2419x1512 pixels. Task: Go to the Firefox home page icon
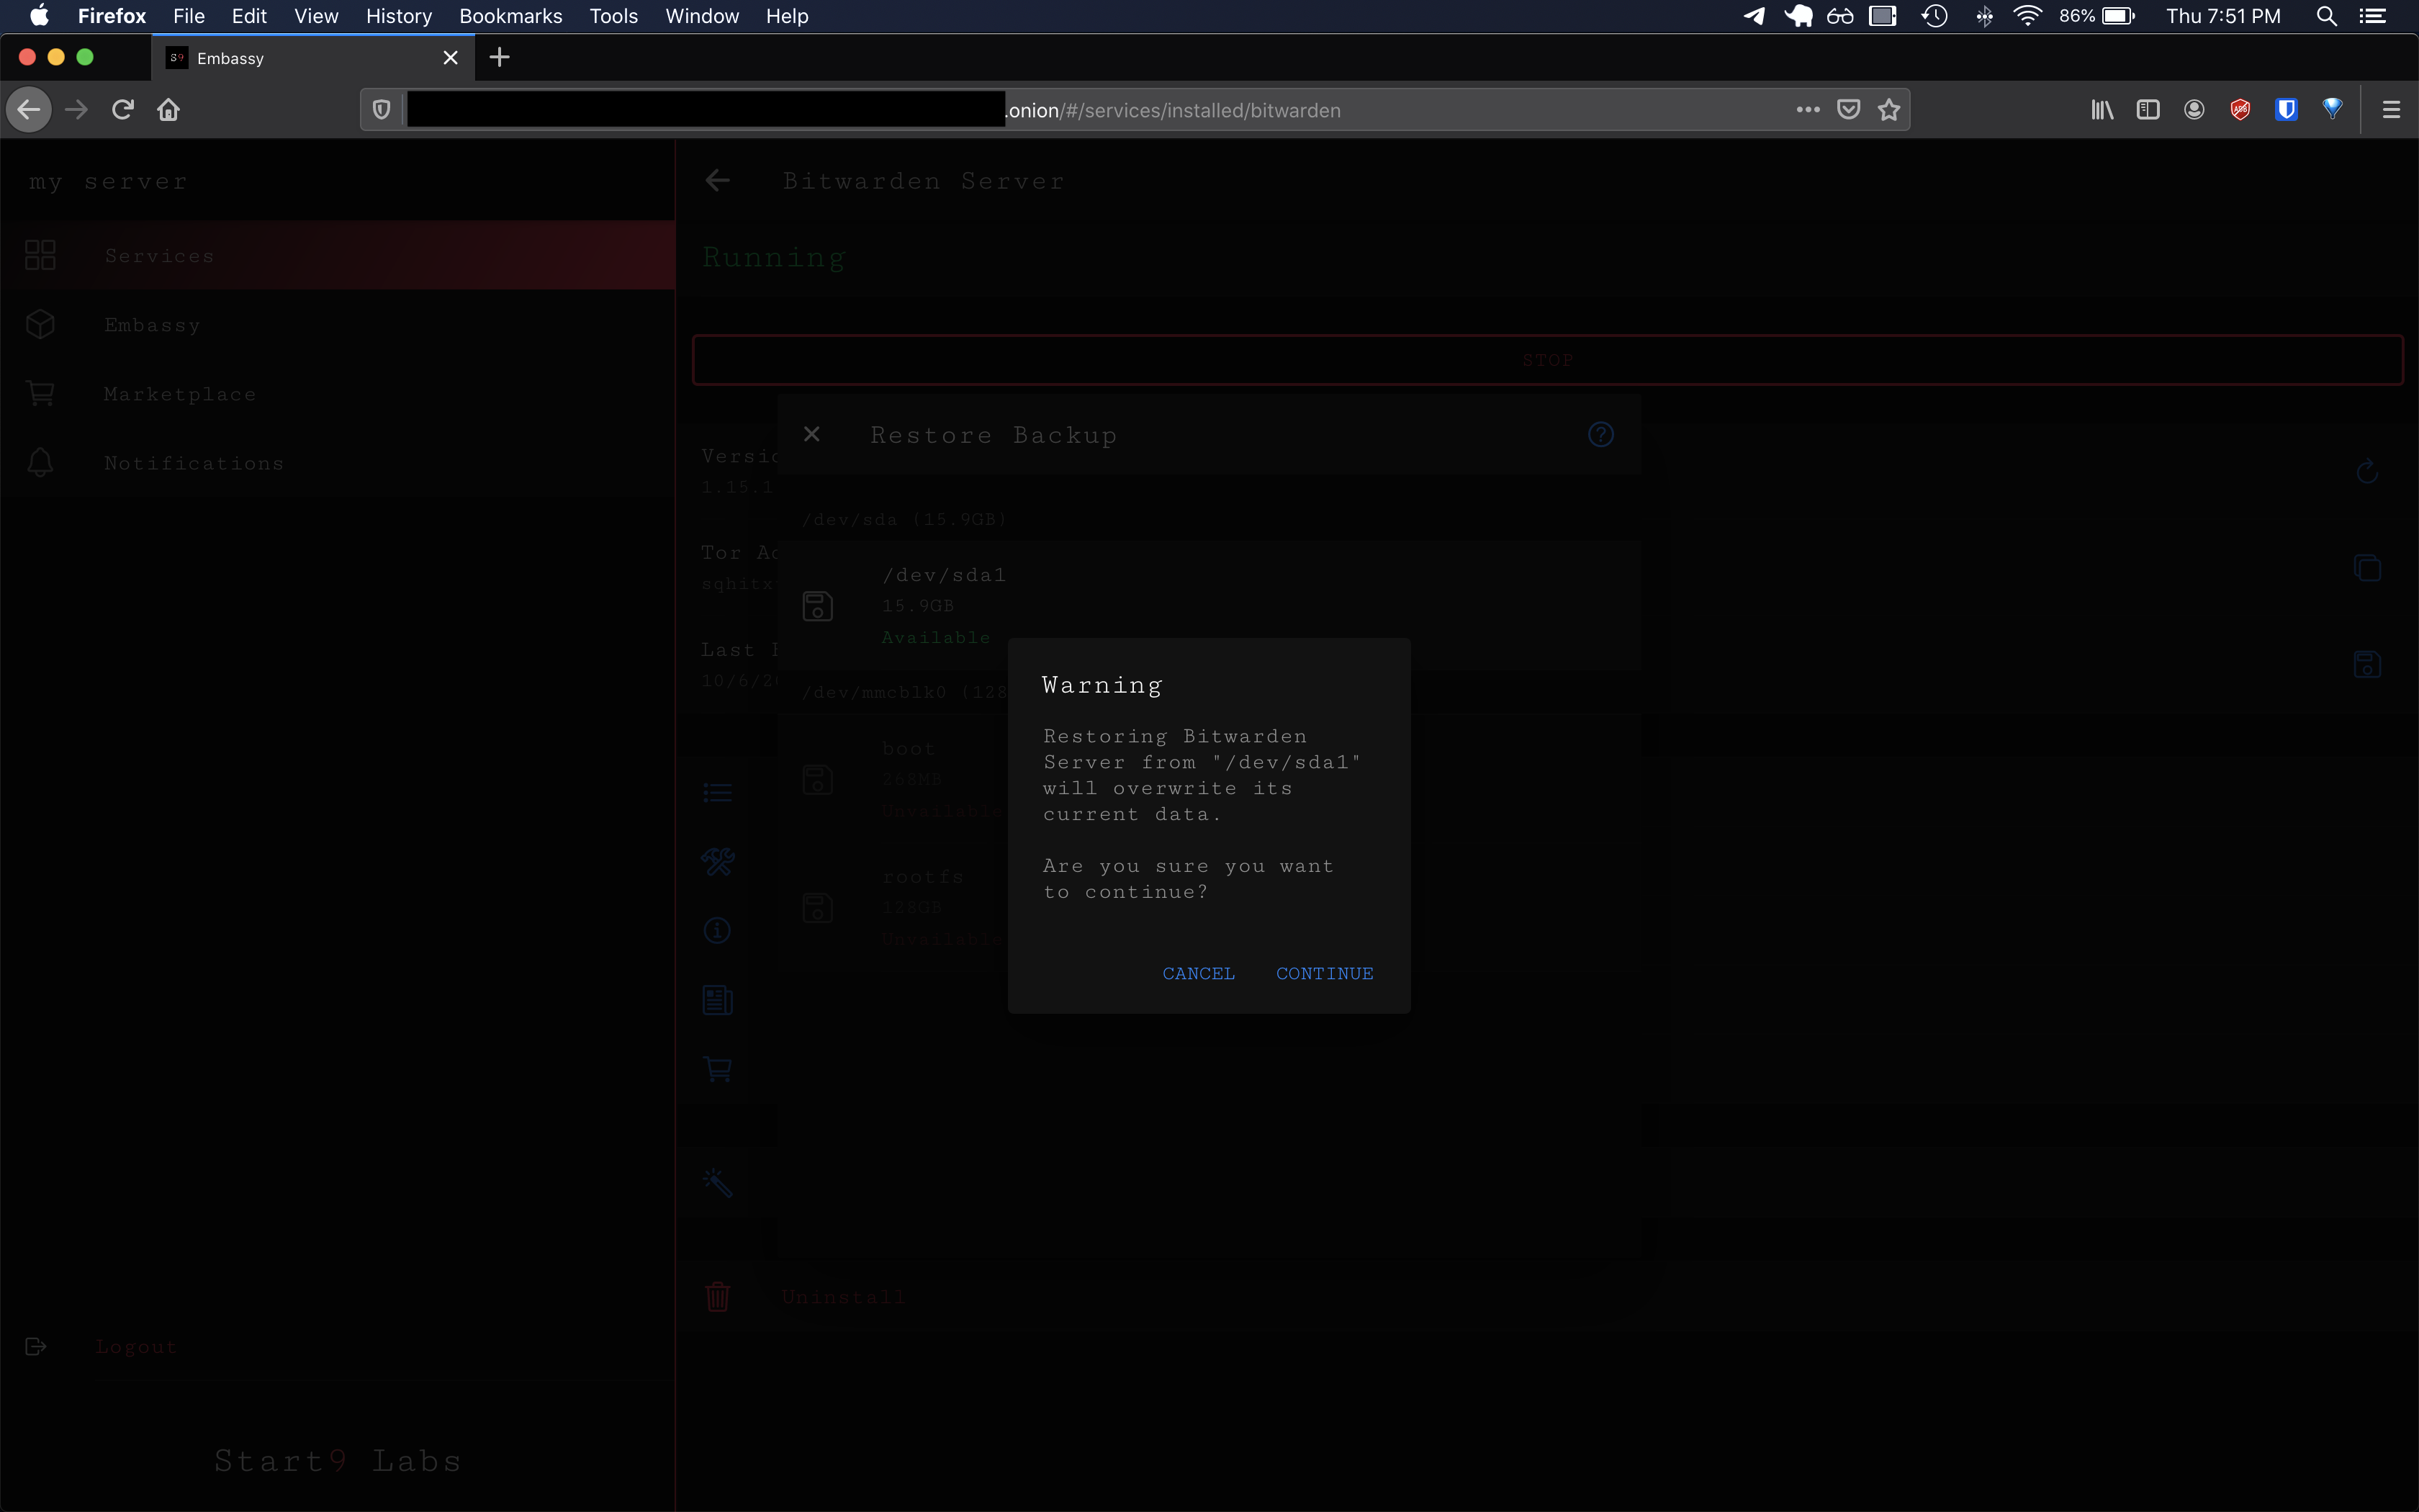click(169, 110)
